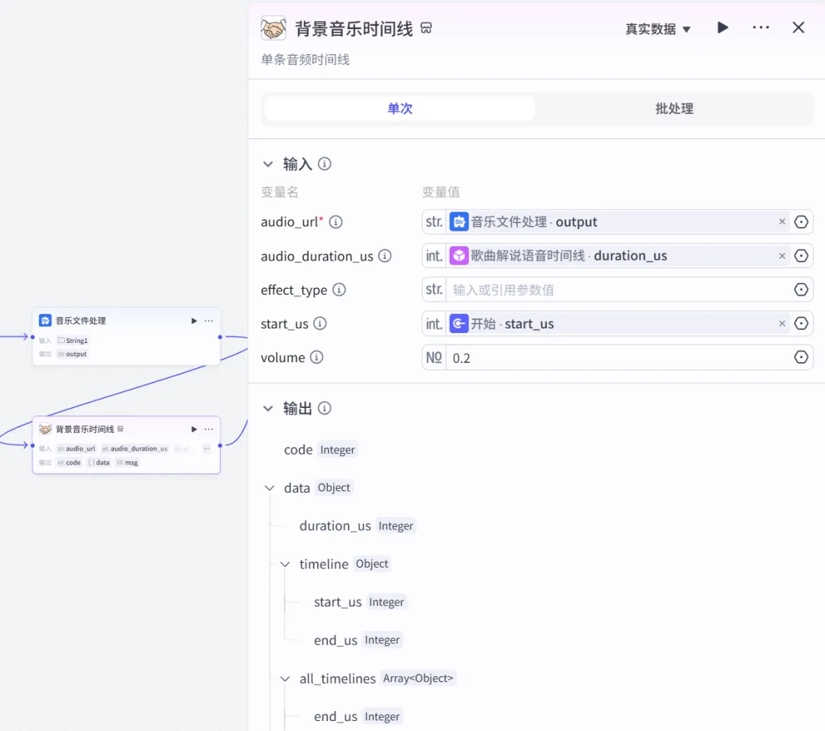The width and height of the screenshot is (825, 731).
Task: Show info for the 输入 section
Action: pos(325,164)
